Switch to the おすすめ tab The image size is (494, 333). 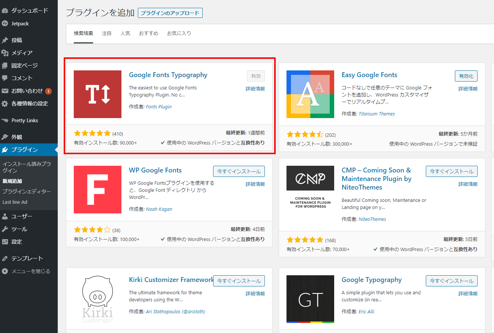149,33
